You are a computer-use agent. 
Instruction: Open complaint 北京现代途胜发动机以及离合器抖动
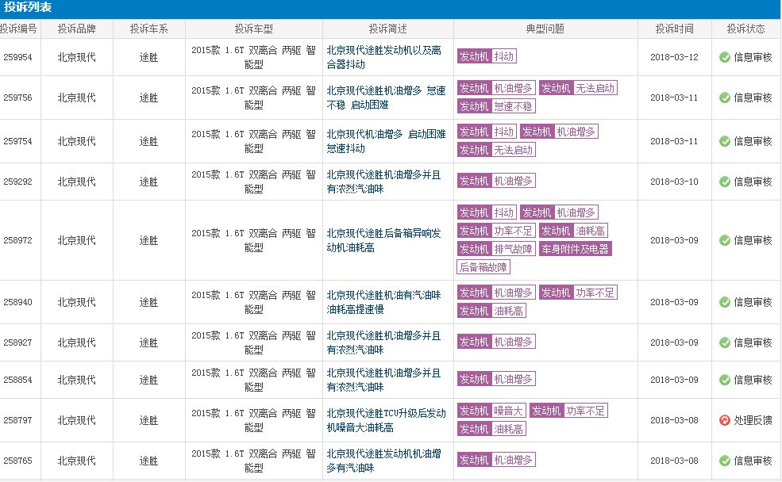[x=384, y=57]
